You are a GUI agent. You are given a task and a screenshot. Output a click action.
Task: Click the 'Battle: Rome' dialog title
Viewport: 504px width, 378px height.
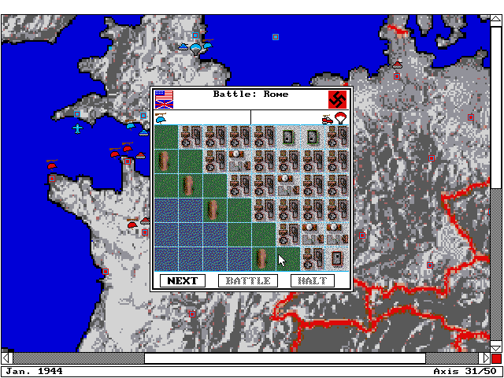250,94
